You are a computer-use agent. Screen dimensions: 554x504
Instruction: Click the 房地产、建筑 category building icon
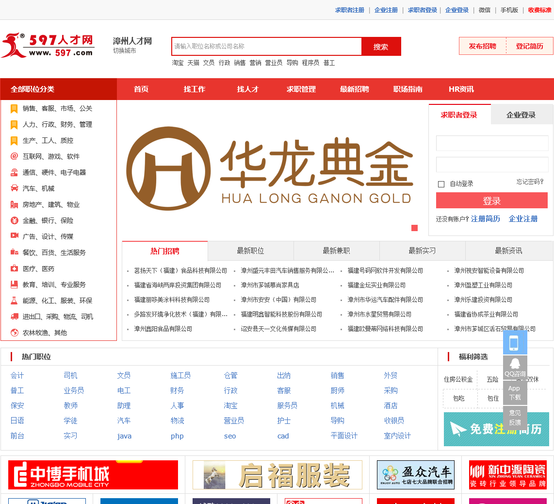pyautogui.click(x=14, y=204)
